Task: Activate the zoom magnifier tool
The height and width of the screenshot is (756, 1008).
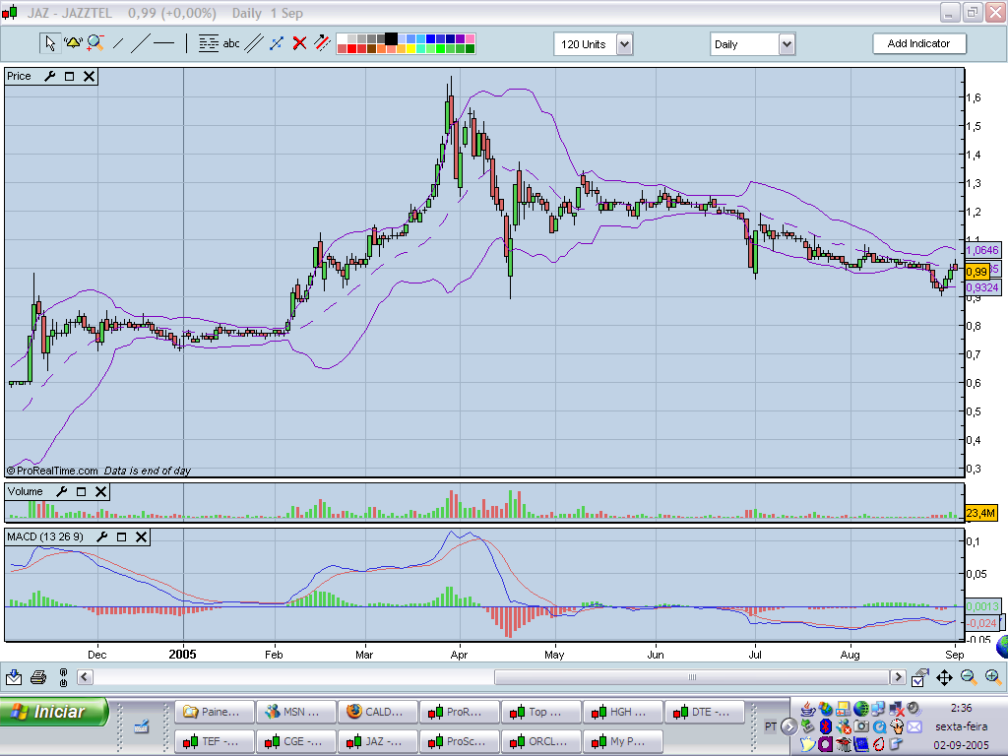Action: (x=95, y=42)
